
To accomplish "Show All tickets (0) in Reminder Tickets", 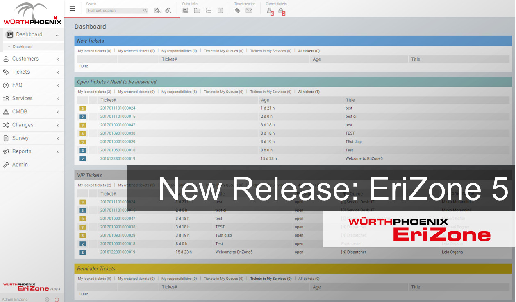I will click(x=309, y=279).
